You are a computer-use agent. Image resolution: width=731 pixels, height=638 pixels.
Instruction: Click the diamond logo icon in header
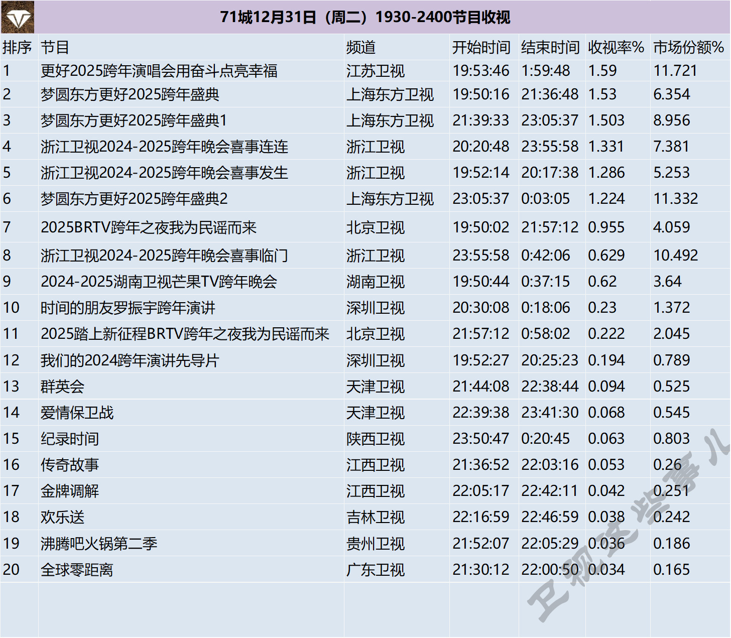point(18,17)
